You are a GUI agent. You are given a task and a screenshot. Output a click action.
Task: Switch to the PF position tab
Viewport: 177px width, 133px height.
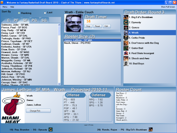[16, 20]
